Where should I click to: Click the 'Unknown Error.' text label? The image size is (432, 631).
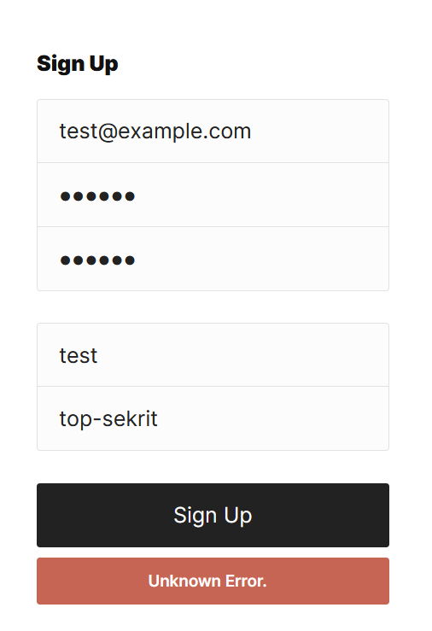pos(207,581)
